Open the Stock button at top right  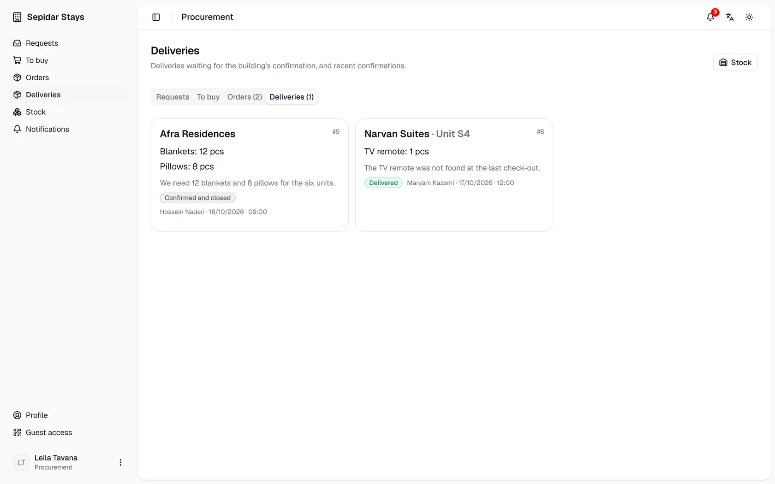735,63
